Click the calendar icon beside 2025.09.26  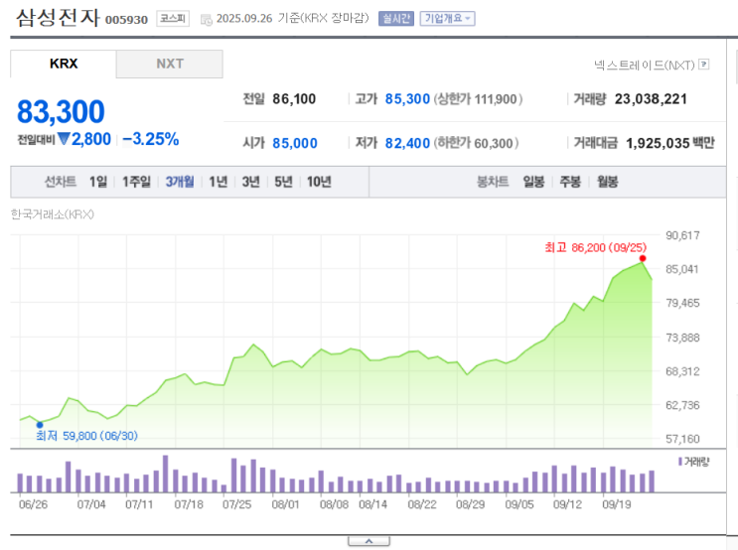click(x=207, y=20)
